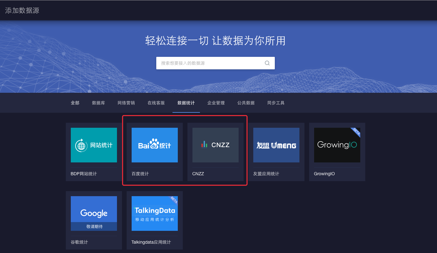The height and width of the screenshot is (253, 437).
Task: Open the 同步工具 tab
Action: click(276, 103)
